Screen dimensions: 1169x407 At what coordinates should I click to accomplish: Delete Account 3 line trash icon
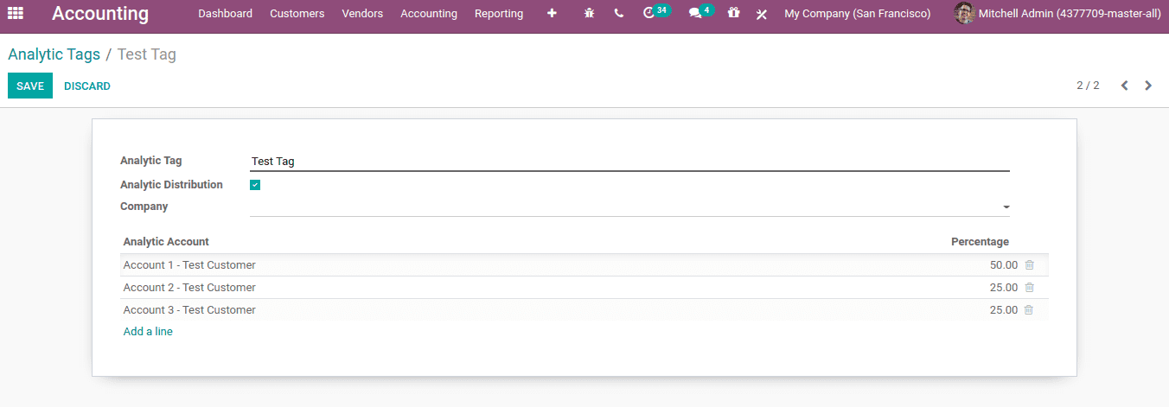[1029, 309]
